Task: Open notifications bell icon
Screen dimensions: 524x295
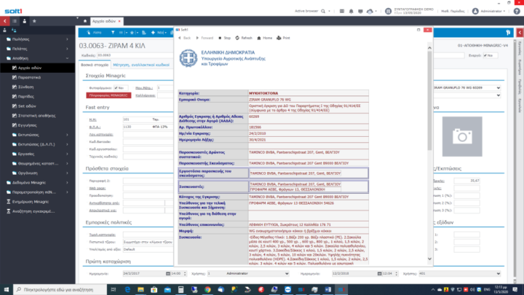Action: (x=352, y=11)
